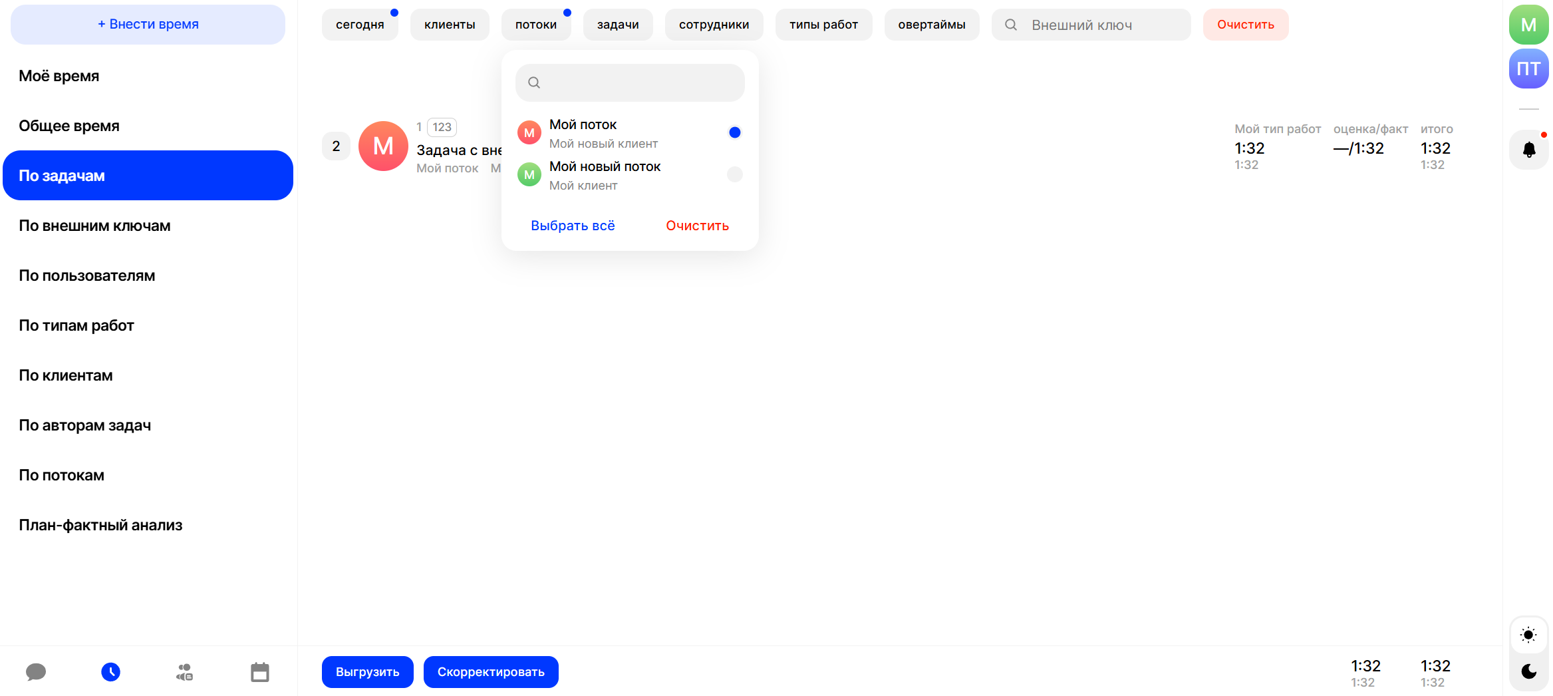Click the green M user avatar

pos(1528,25)
